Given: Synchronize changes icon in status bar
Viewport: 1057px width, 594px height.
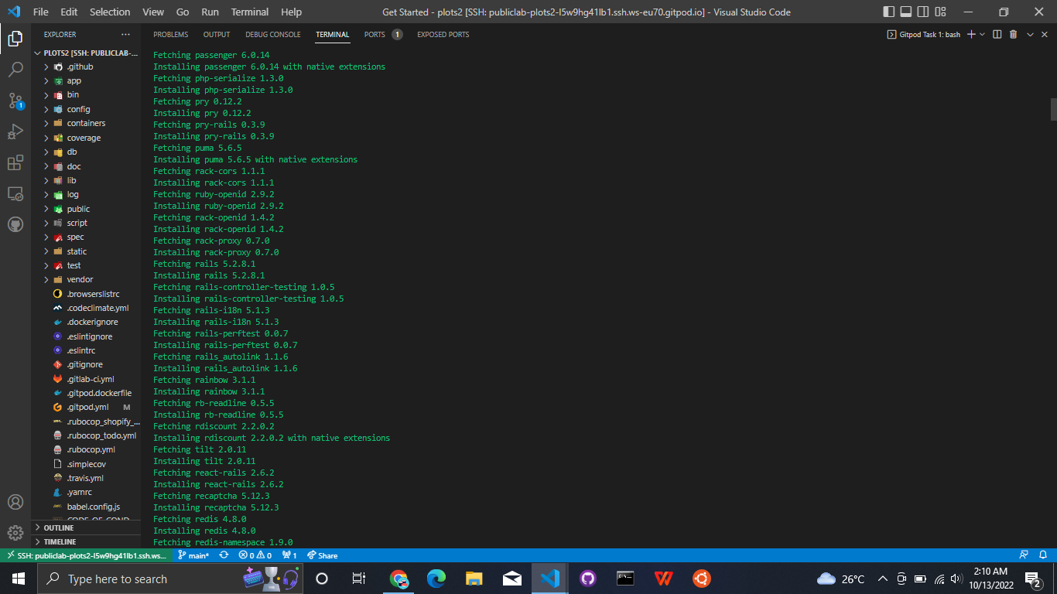Looking at the screenshot, I should coord(224,555).
